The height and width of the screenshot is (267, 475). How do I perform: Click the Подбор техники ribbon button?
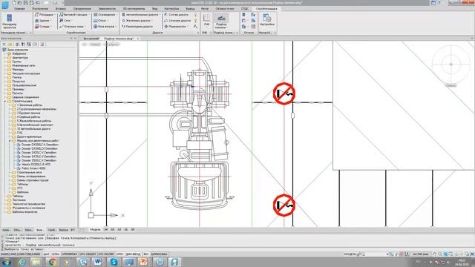221,22
